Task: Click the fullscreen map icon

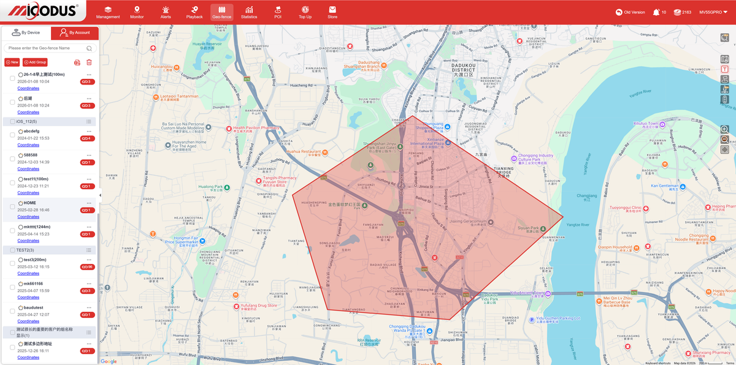Action: pyautogui.click(x=725, y=149)
